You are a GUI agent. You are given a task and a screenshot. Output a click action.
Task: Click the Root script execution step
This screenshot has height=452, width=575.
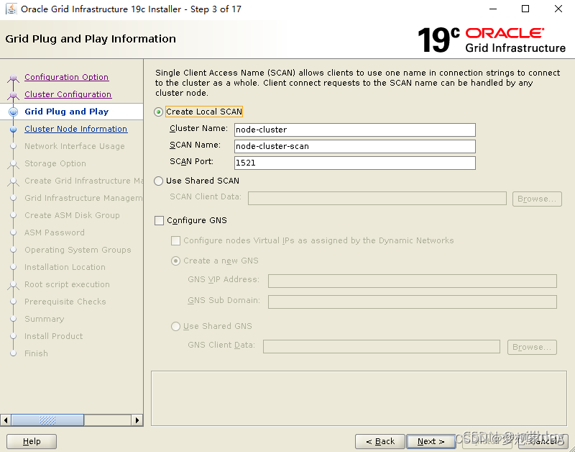(67, 284)
